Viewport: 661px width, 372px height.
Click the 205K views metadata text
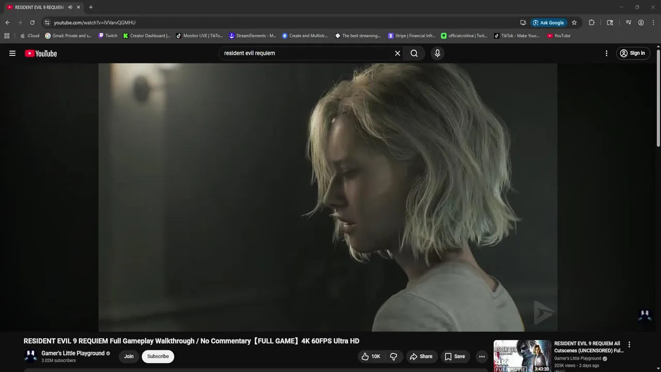pos(576,366)
